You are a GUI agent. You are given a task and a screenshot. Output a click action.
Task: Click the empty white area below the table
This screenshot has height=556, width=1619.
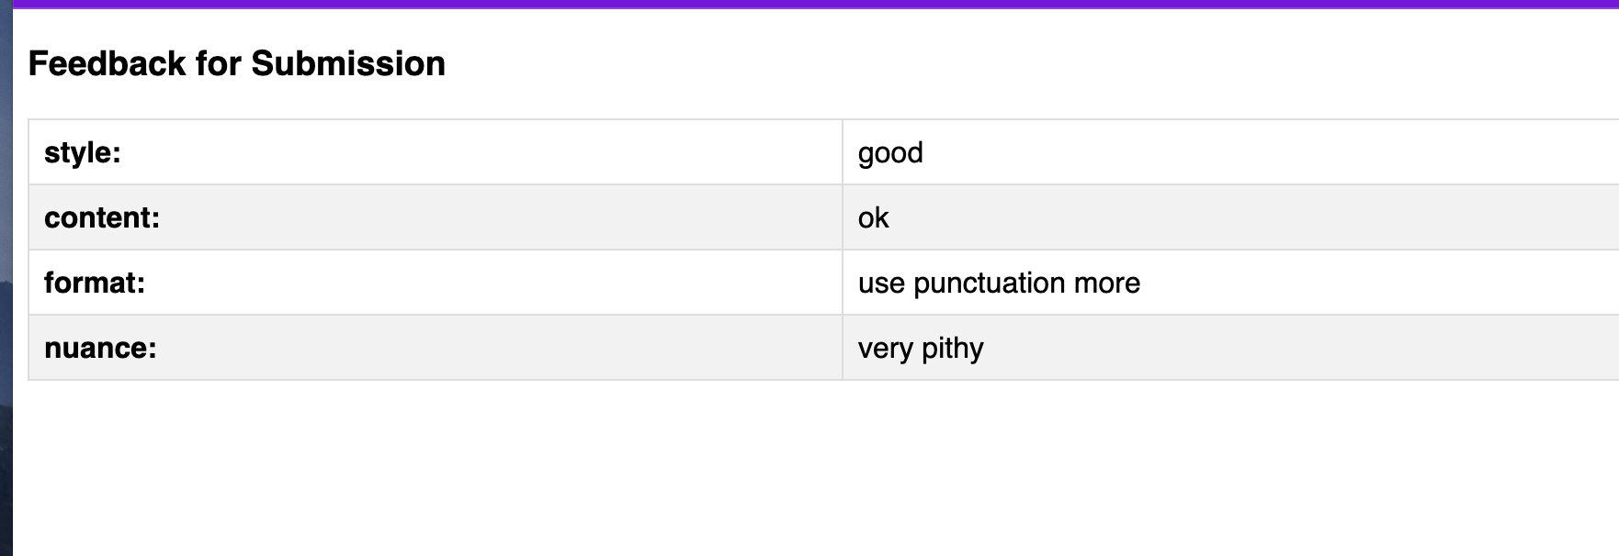[x=809, y=468]
